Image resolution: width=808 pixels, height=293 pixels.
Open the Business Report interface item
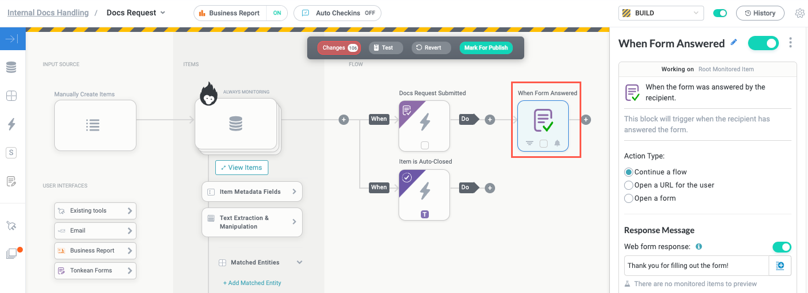click(95, 251)
